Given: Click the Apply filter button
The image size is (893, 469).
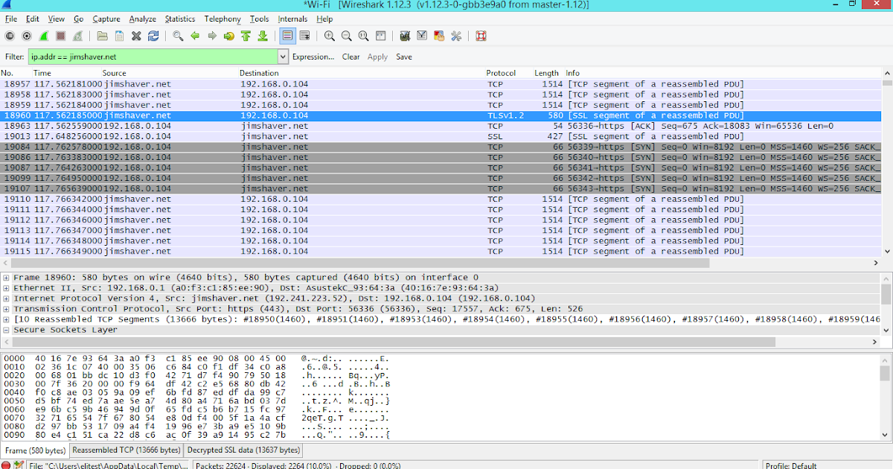Looking at the screenshot, I should 378,57.
